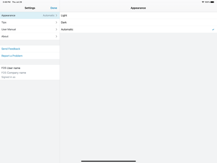Click the Wi-Fi status icon
Screen dimensions: 217x163
pos(203,2)
